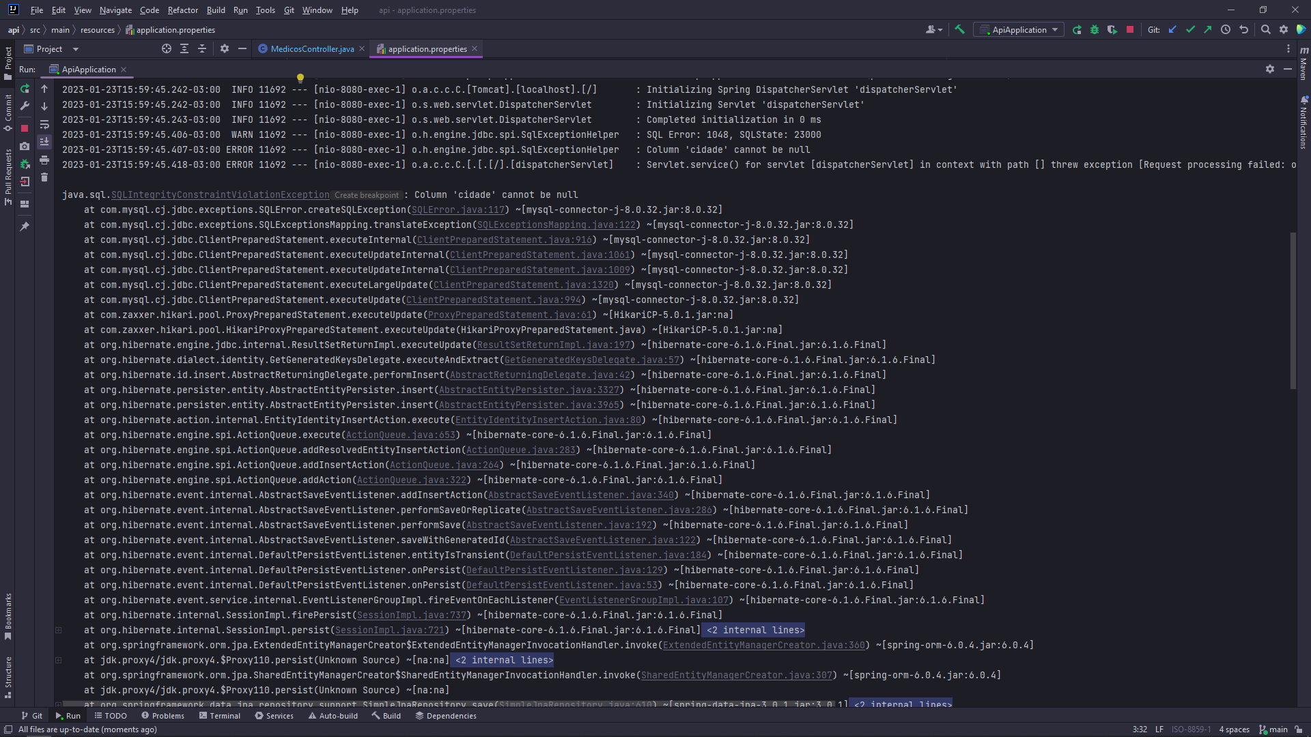Print console output with printer icon
Screen dimensions: 1311x737
coord(44,160)
